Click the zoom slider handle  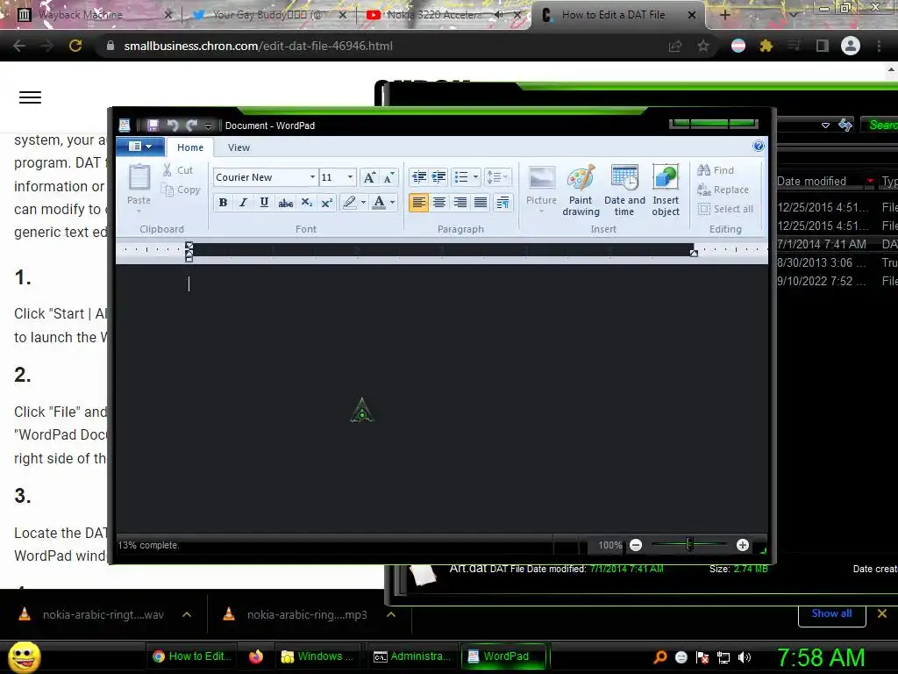pyautogui.click(x=689, y=544)
